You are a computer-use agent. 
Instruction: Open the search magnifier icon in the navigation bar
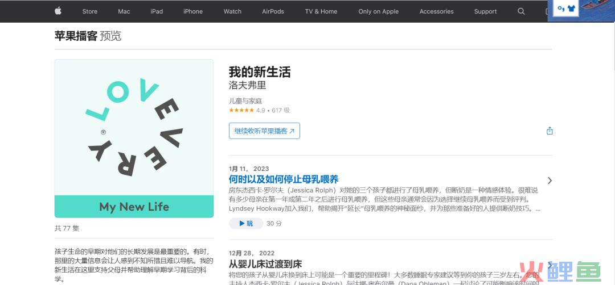pos(521,11)
